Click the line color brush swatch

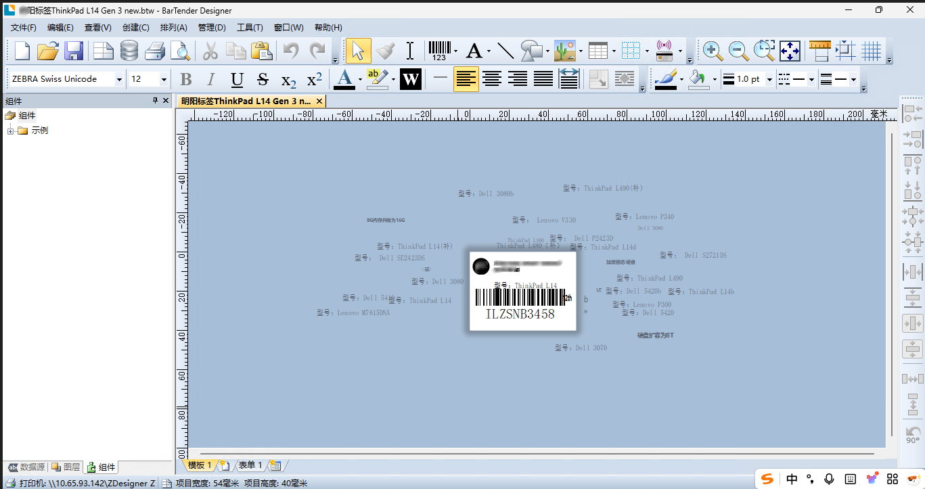click(666, 80)
